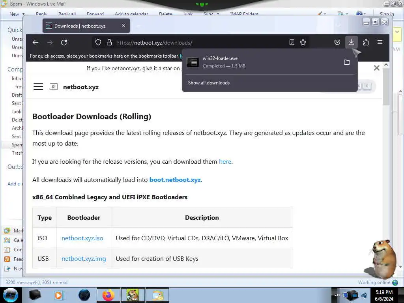Open the downloaded win32-loader.exe file
The height and width of the screenshot is (303, 404).
[x=262, y=62]
